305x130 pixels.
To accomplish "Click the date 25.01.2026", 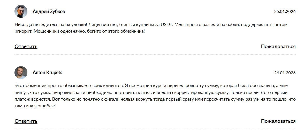I will pyautogui.click(x=285, y=12).
